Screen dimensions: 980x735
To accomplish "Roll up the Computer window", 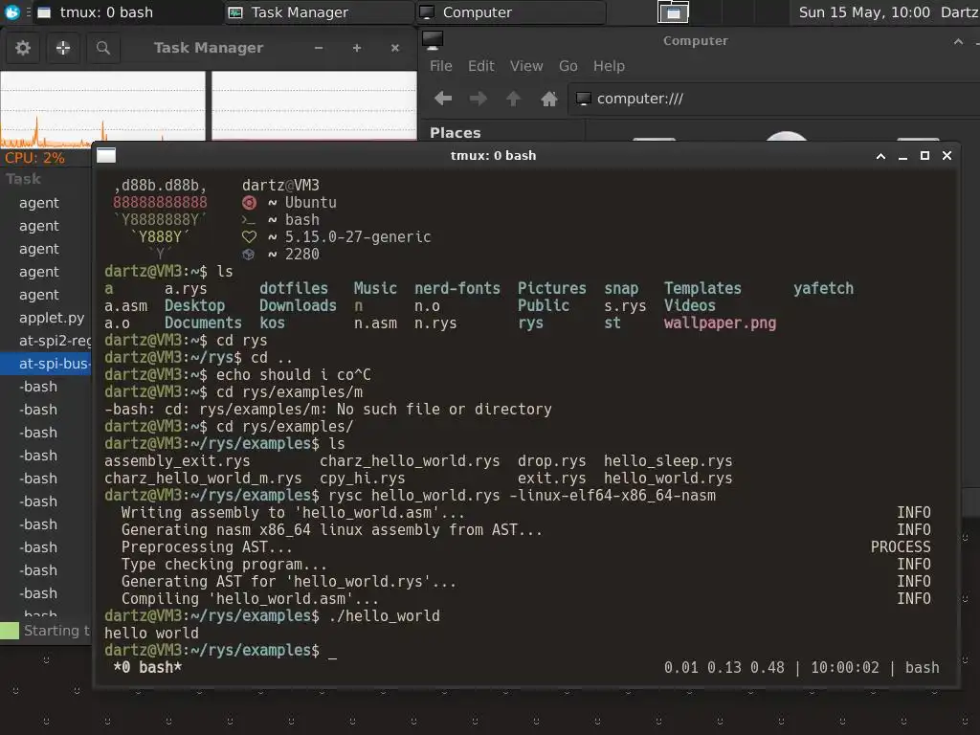I will point(958,41).
